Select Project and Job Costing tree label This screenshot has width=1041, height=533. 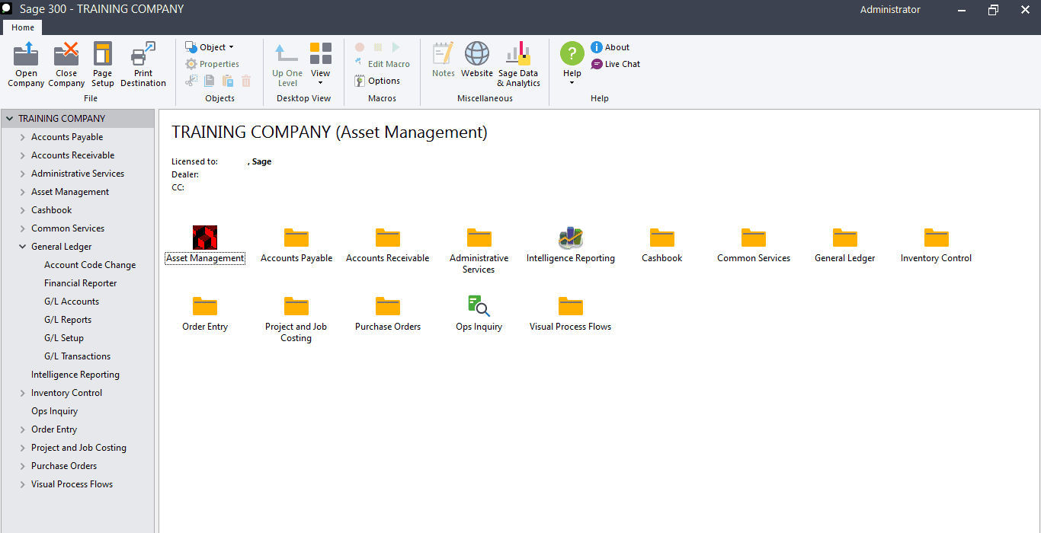point(78,448)
